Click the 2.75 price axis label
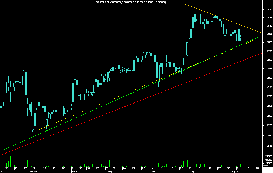273x173 pixels. pos(270,87)
